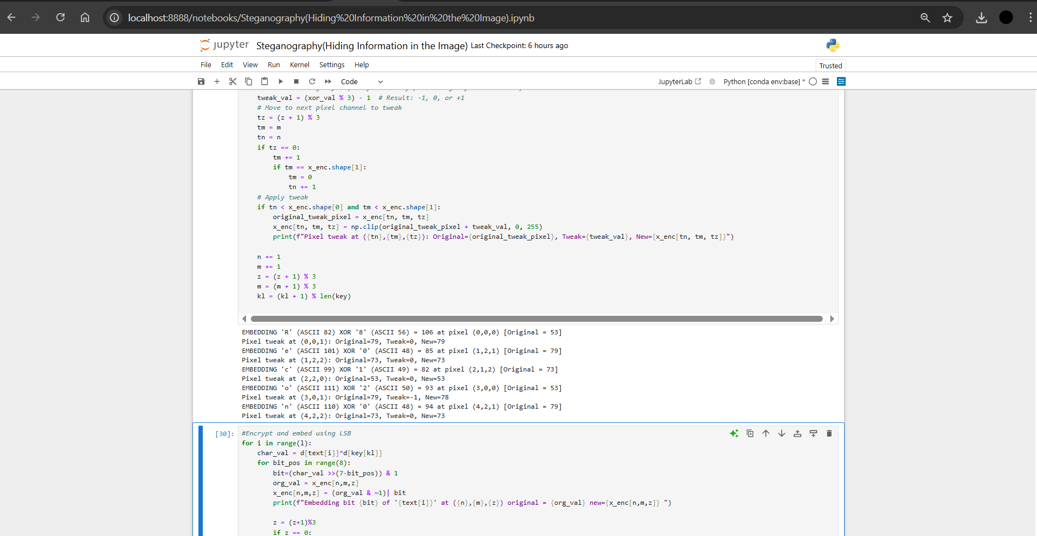View site information icon in address bar
Screen dimensions: 1037x536
pyautogui.click(x=114, y=18)
